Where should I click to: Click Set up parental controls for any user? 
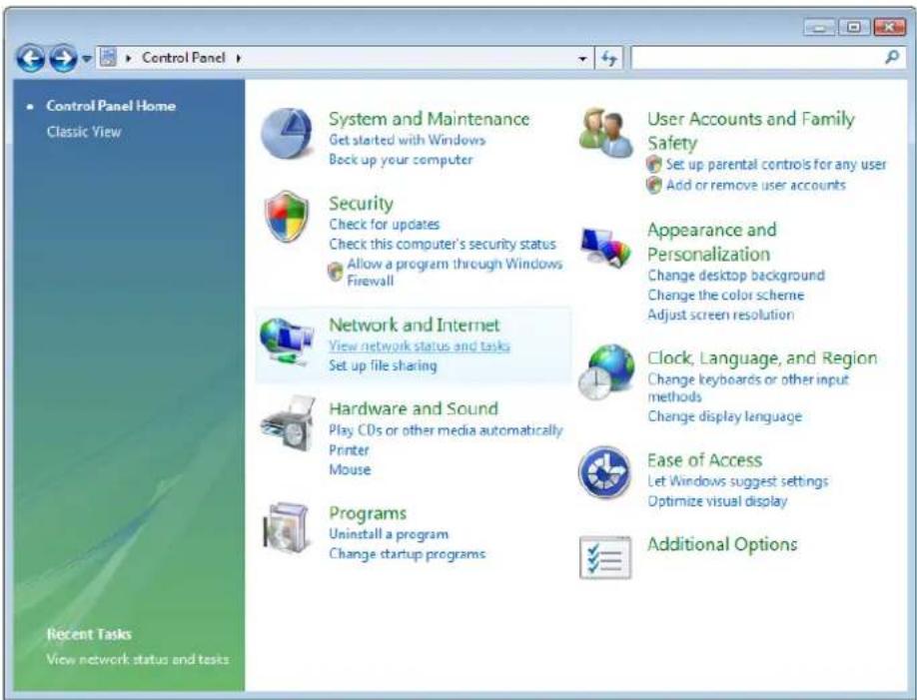(x=776, y=165)
